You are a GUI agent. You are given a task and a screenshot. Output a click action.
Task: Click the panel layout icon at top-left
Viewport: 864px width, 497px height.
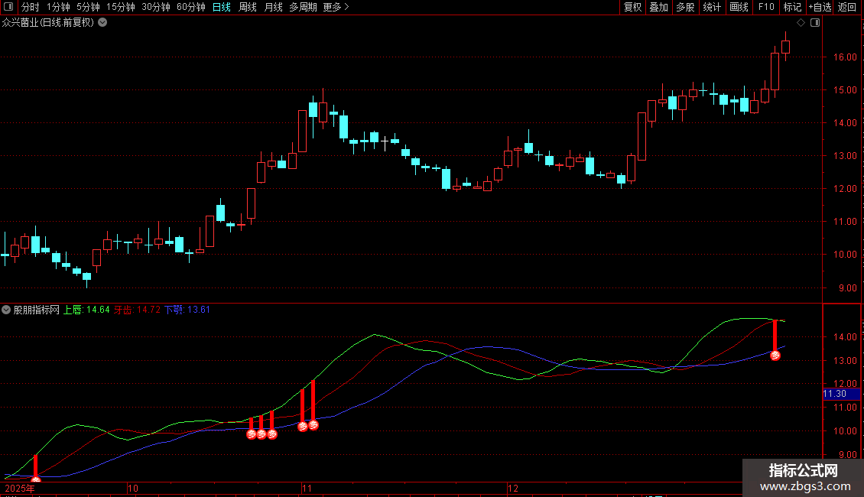point(8,7)
